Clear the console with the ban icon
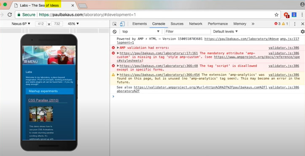The width and height of the screenshot is (305, 156). [x=115, y=32]
